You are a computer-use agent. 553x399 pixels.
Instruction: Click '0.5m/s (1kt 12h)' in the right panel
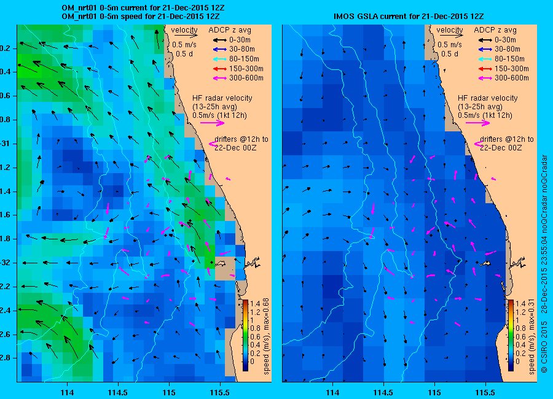click(x=485, y=115)
